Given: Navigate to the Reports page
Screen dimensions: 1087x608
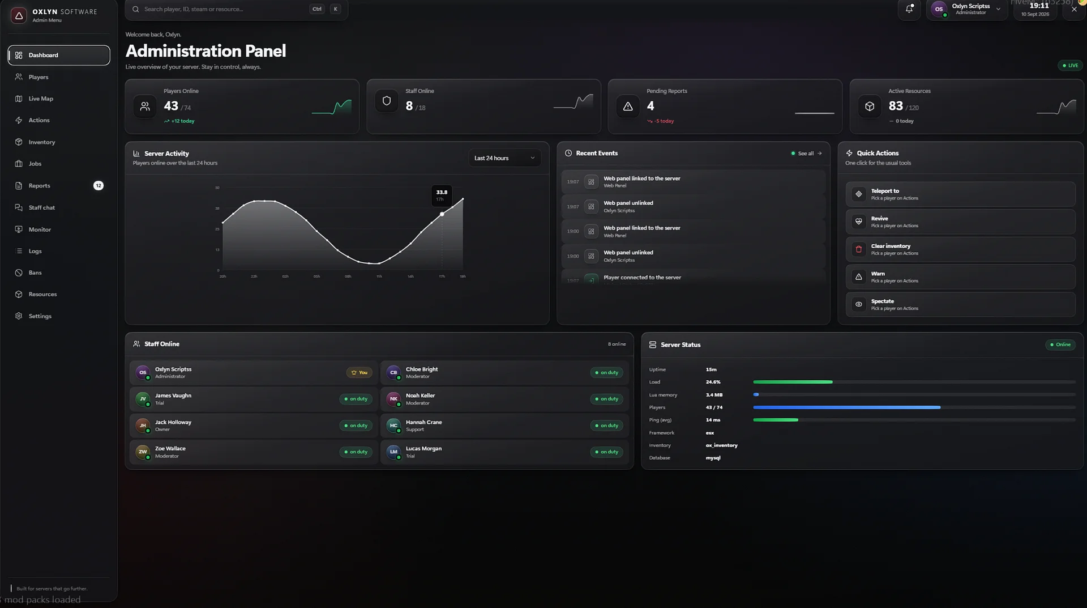Looking at the screenshot, I should [59, 186].
